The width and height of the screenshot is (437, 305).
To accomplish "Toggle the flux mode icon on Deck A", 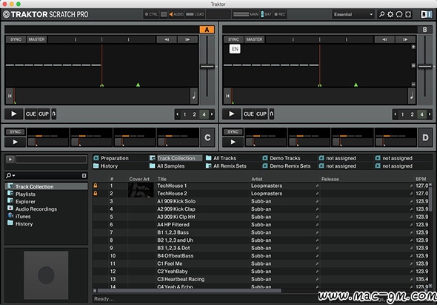I will pos(54,114).
